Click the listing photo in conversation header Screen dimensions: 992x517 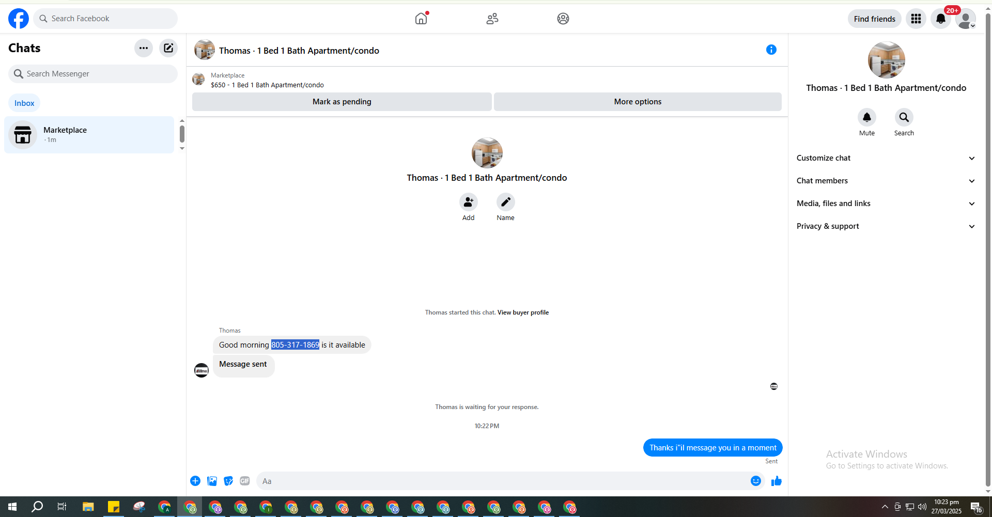point(205,50)
